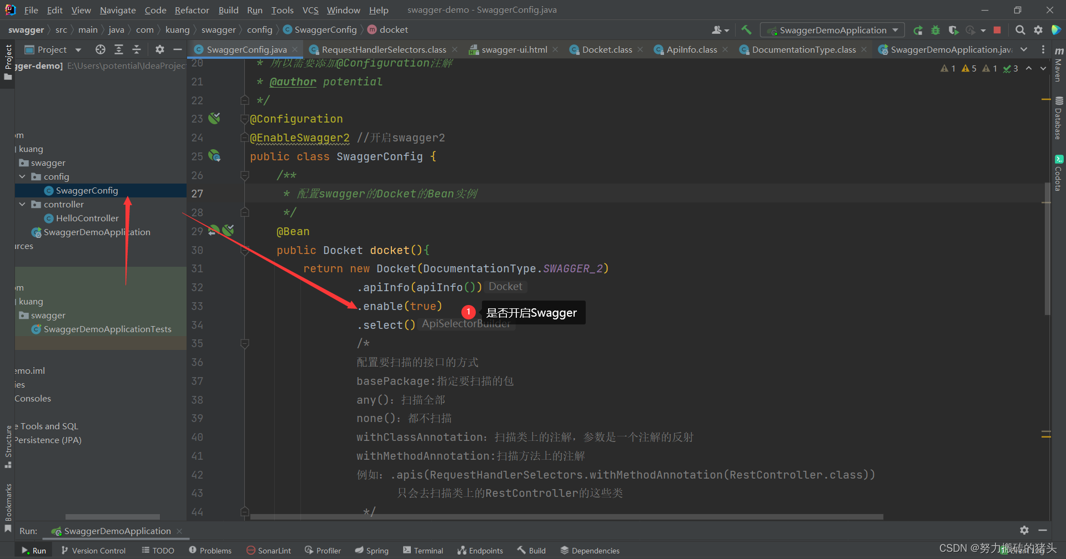Screen dimensions: 1066x559
Task: Expand all in Project panel
Action: [x=119, y=49]
